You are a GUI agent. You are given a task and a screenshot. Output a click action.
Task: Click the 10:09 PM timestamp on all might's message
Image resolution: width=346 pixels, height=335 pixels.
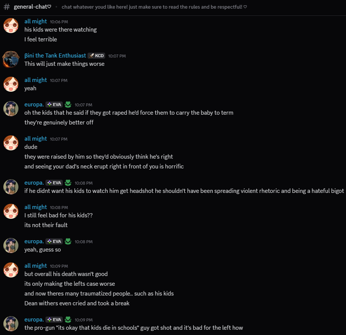click(59, 266)
